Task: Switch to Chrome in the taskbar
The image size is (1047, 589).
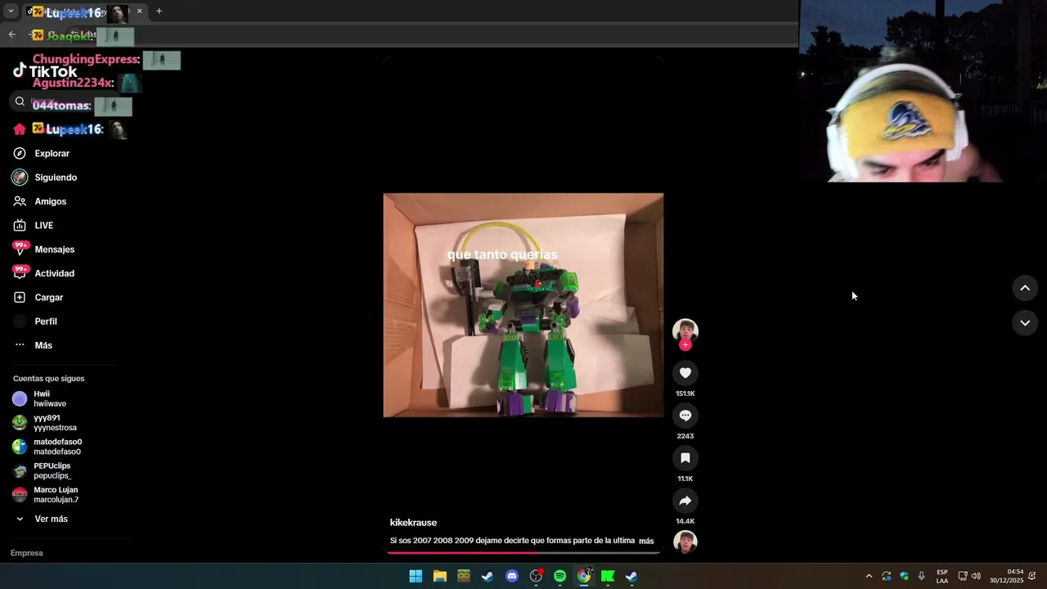Action: coord(584,576)
